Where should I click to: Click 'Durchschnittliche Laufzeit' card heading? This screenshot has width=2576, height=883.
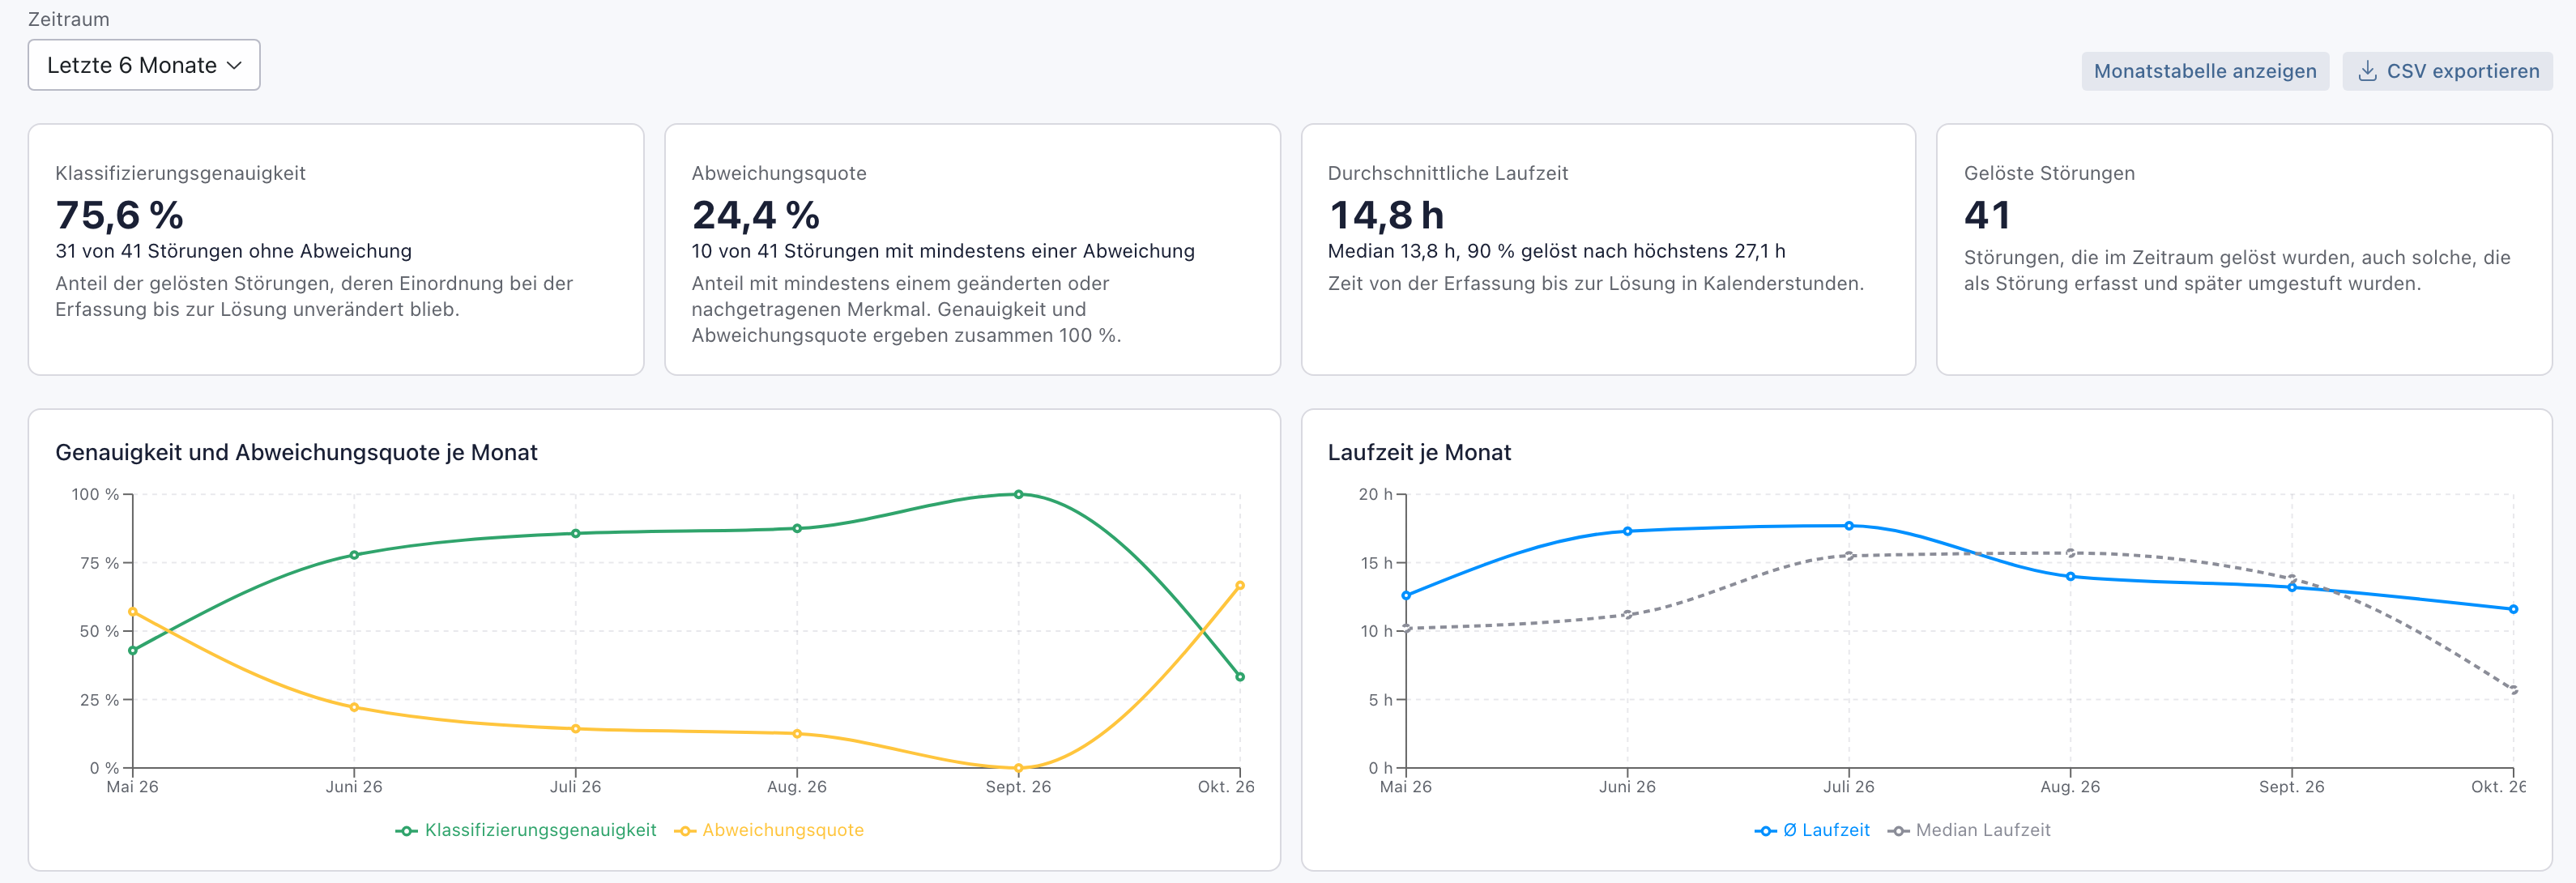(1447, 173)
